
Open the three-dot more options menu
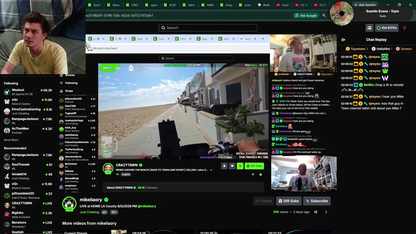click(x=326, y=212)
